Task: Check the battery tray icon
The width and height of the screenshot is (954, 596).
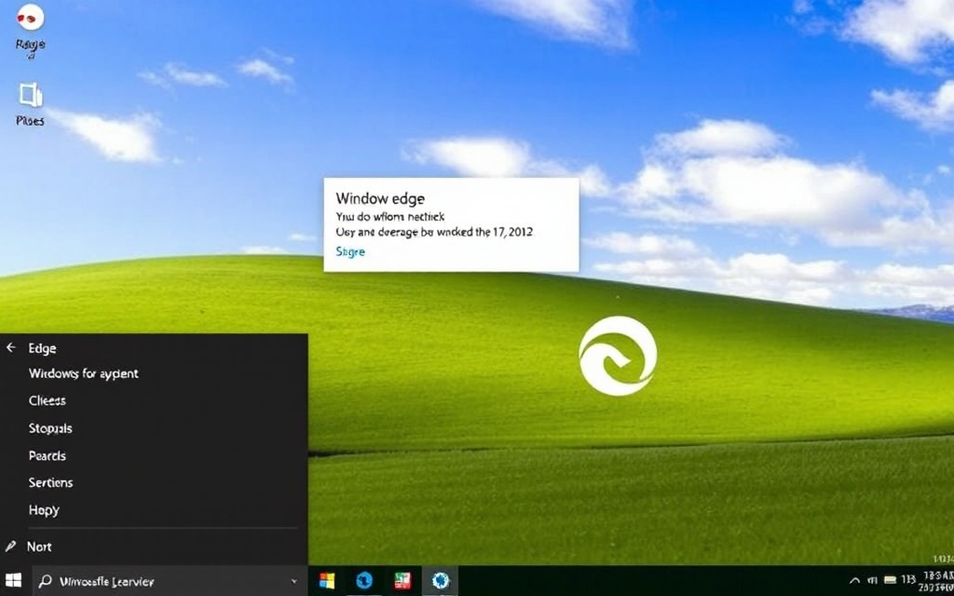Action: click(890, 580)
